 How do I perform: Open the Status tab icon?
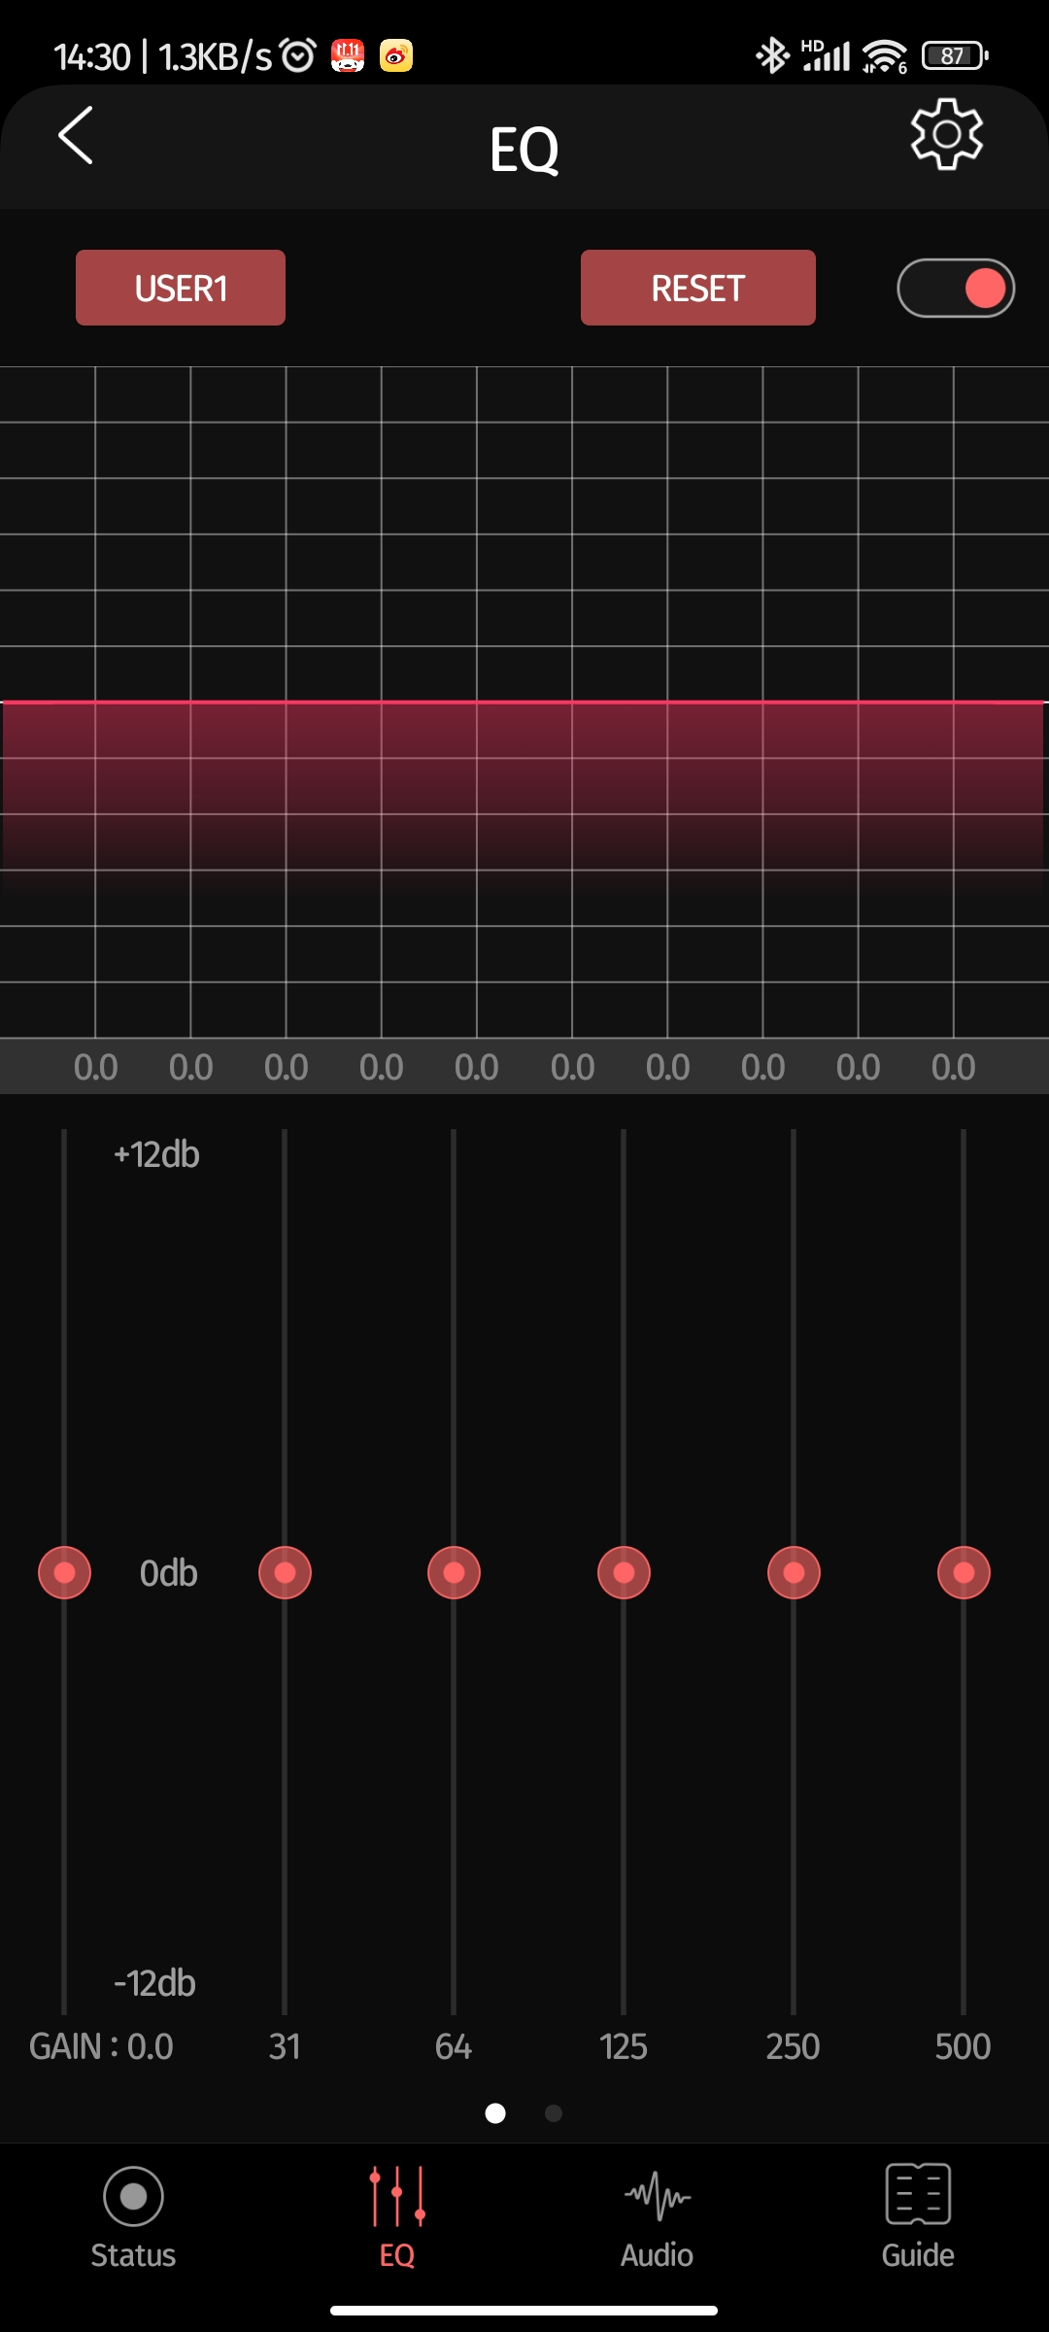pyautogui.click(x=133, y=2196)
